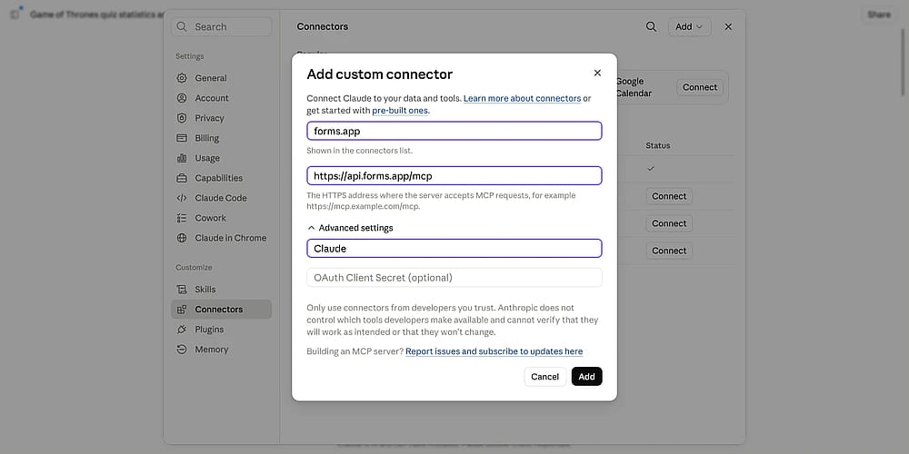The height and width of the screenshot is (454, 909).
Task: Connect Google Calendar
Action: point(700,87)
